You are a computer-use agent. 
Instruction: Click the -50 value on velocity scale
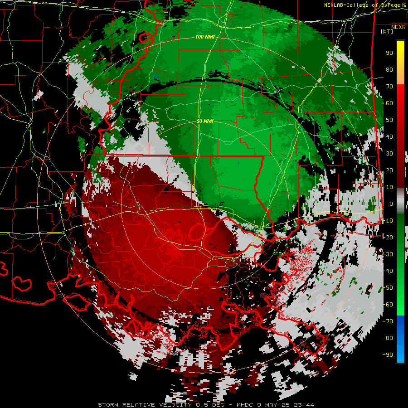pyautogui.click(x=388, y=288)
